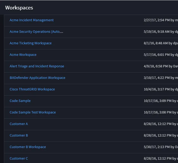Select the 5/19/16, 9:18 AM timestamp

157,32
